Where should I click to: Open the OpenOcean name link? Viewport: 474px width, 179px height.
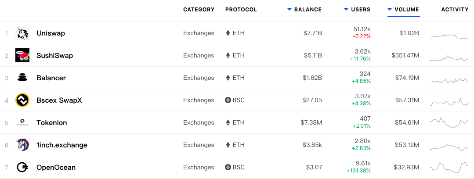tap(56, 167)
